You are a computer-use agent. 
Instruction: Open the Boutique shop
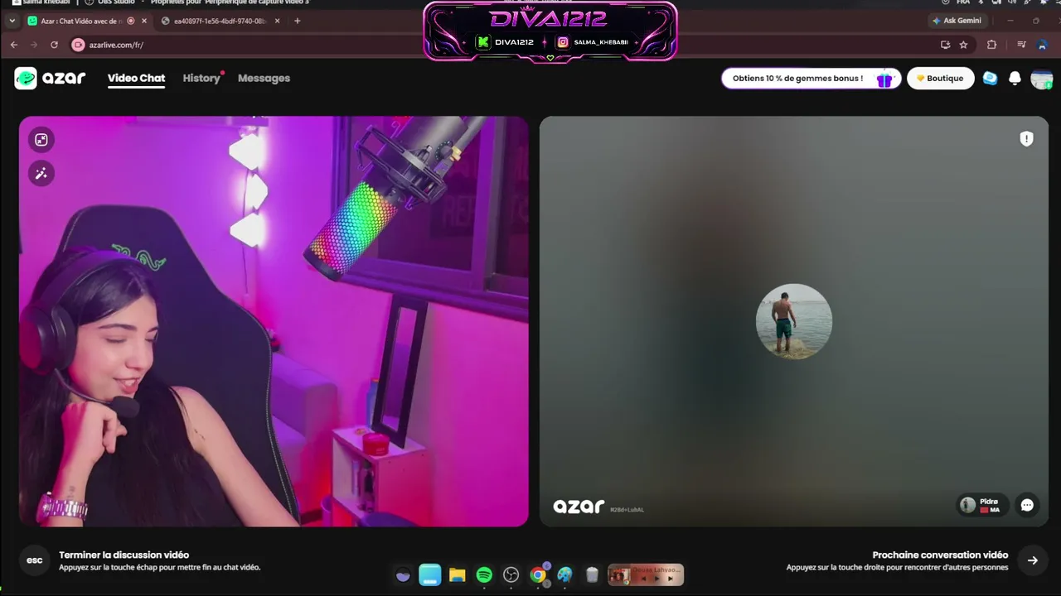coord(940,79)
